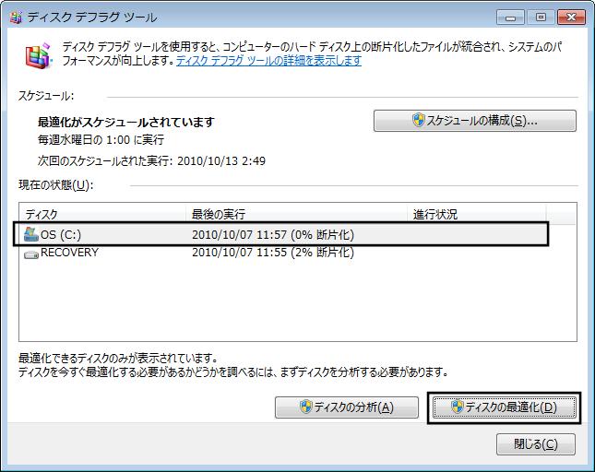Open スケジュールの構成(S)... button
This screenshot has width=595, height=472.
tap(475, 121)
